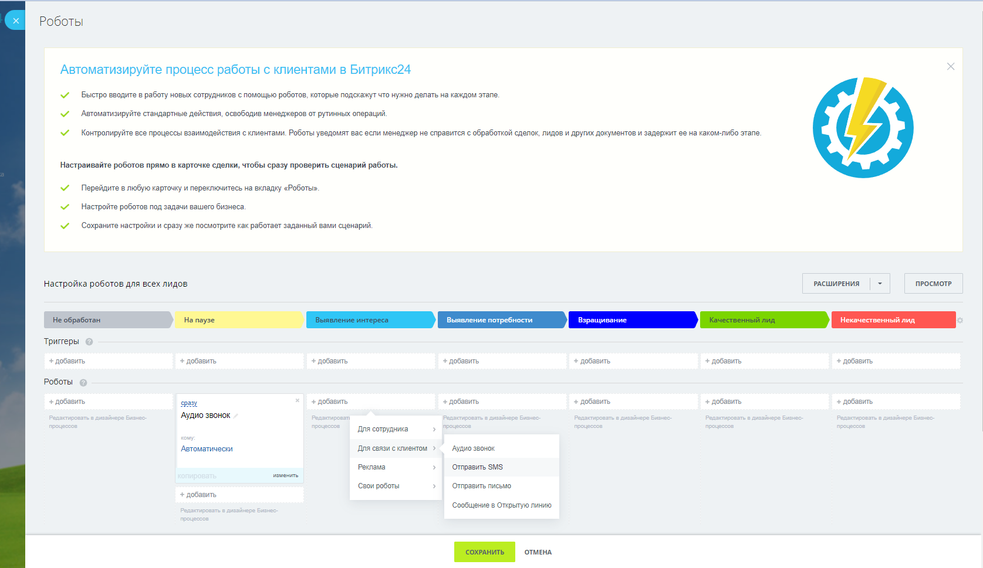
Task: Click the РАСШИРЕНИЯ button
Action: click(x=836, y=284)
